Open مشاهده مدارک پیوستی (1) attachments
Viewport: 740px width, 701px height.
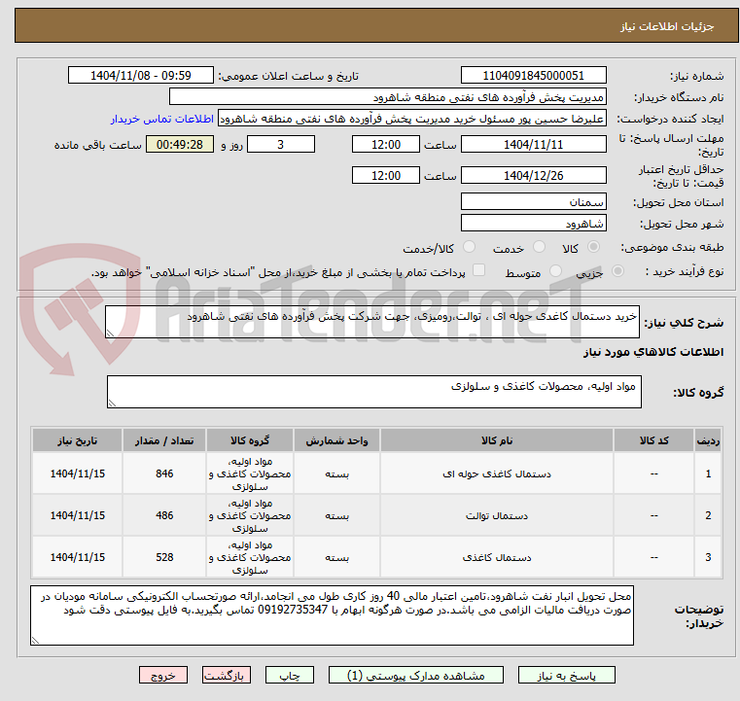point(416,675)
